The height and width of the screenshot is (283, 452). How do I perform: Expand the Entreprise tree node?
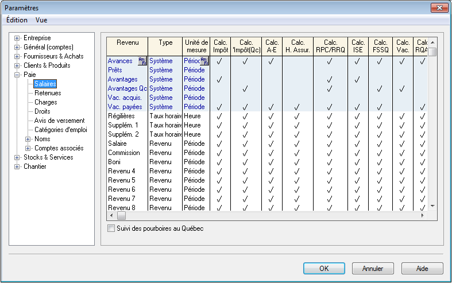pos(18,38)
